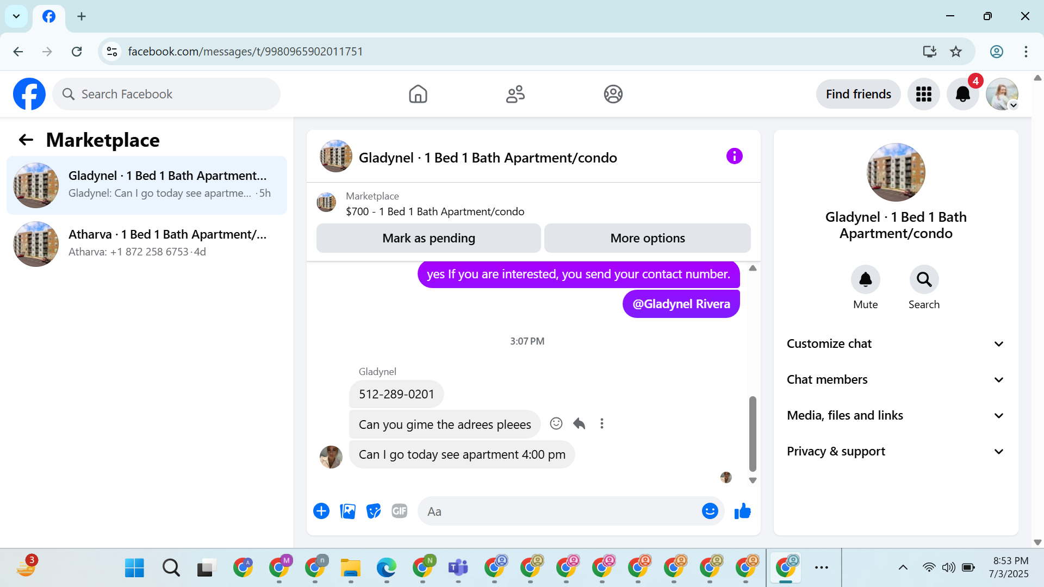Expand Media, files and links section
This screenshot has height=587, width=1044.
(896, 416)
